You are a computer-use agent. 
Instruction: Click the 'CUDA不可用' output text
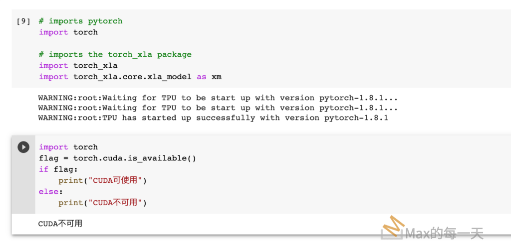(x=60, y=224)
